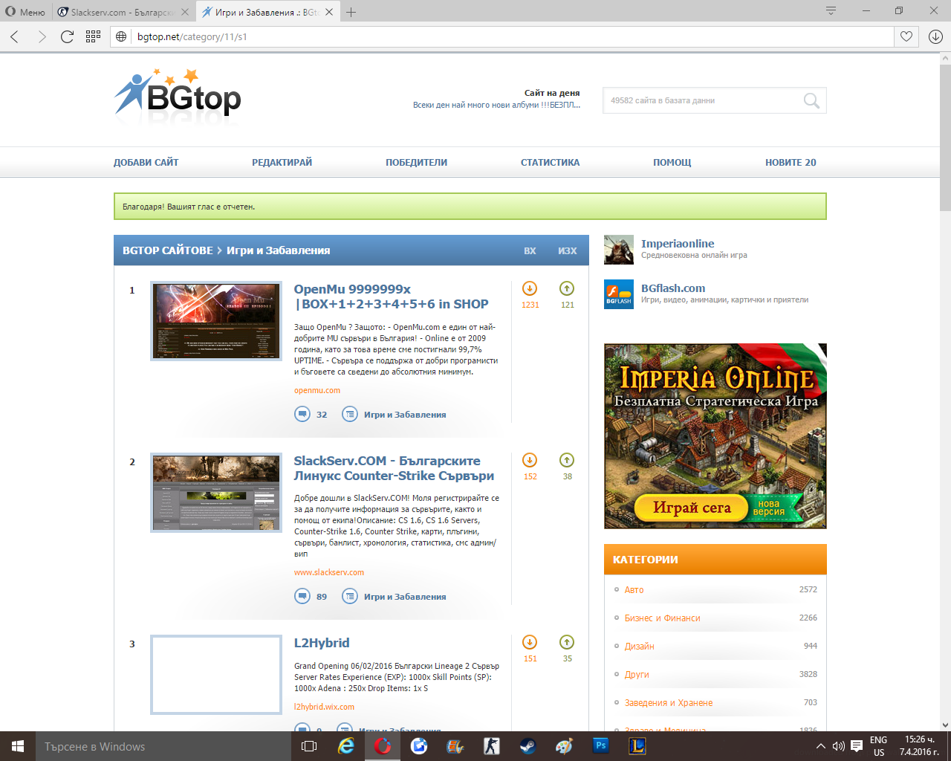Click the Windows search box
This screenshot has height=761, width=951.
pos(163,746)
